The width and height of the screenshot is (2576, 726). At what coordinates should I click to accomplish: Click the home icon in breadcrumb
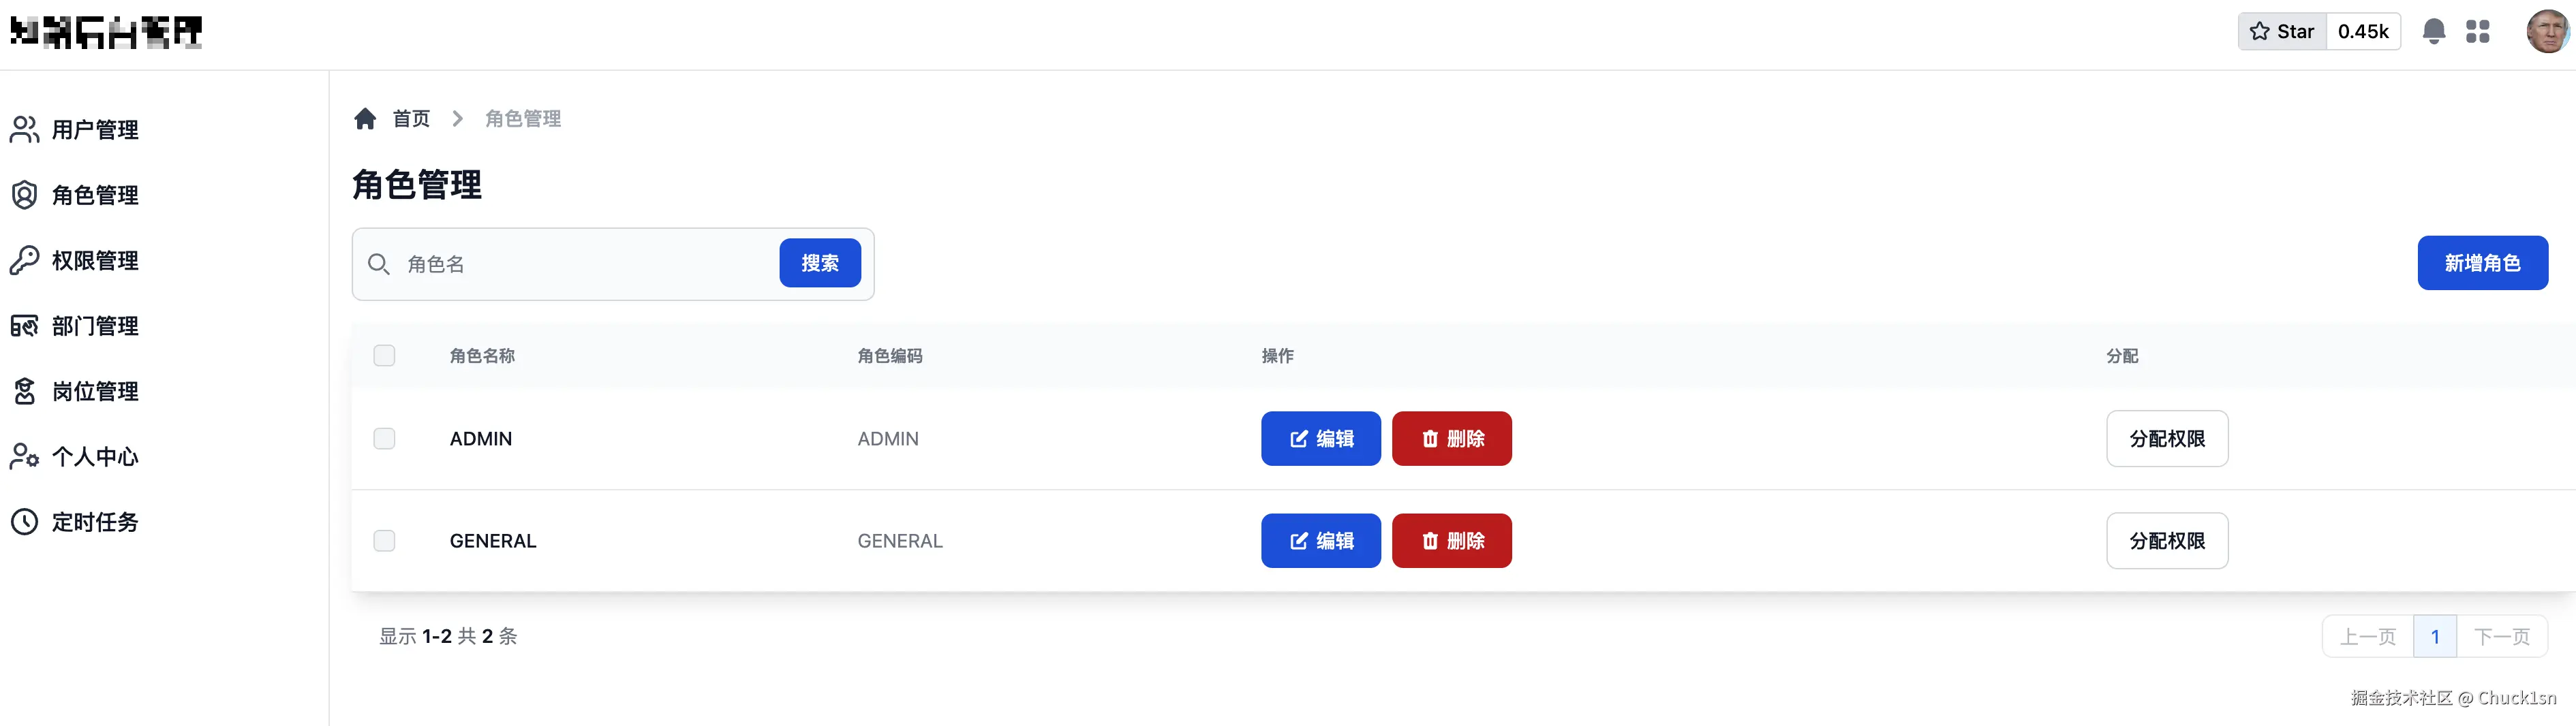coord(365,119)
